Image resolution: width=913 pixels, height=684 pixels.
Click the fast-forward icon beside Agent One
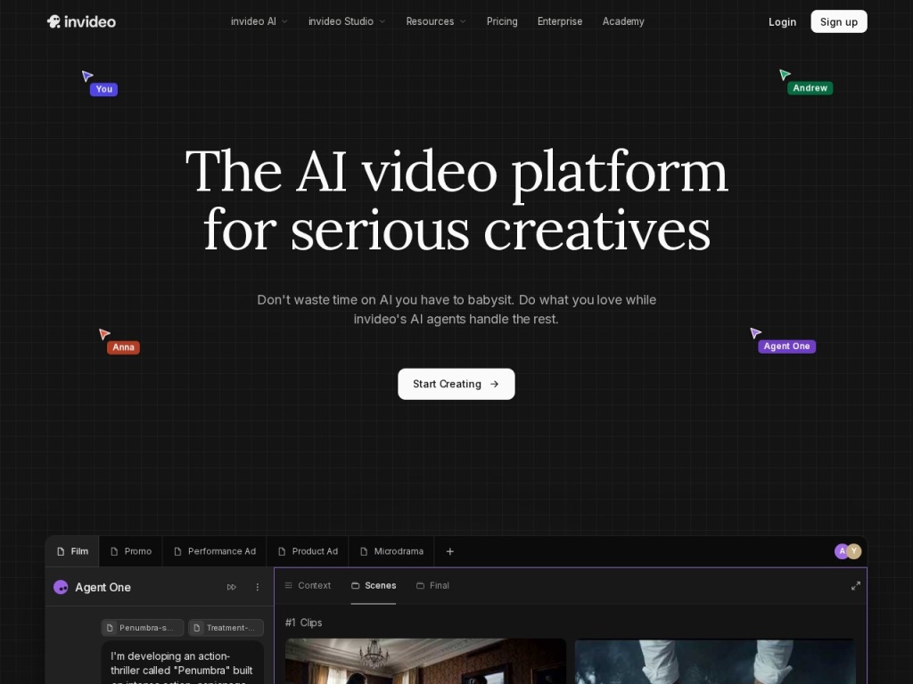click(x=232, y=588)
